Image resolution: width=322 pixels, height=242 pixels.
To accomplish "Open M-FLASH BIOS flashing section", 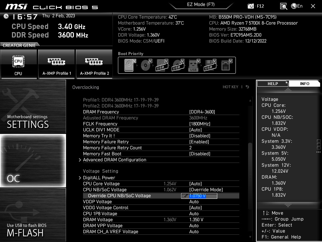I will (x=33, y=215).
